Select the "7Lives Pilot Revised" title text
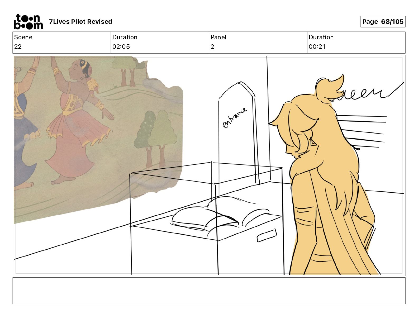This screenshot has height=323, width=418. pos(80,22)
